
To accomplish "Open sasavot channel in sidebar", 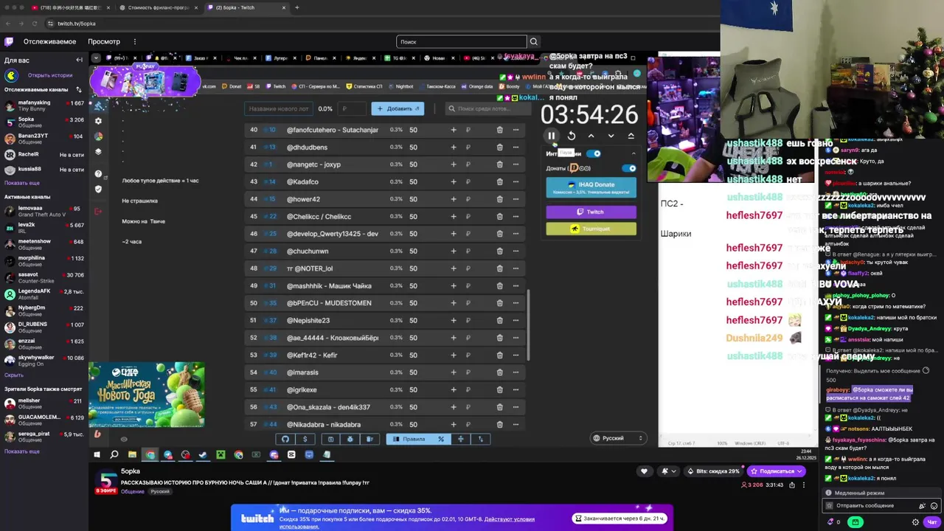I will 44,277.
